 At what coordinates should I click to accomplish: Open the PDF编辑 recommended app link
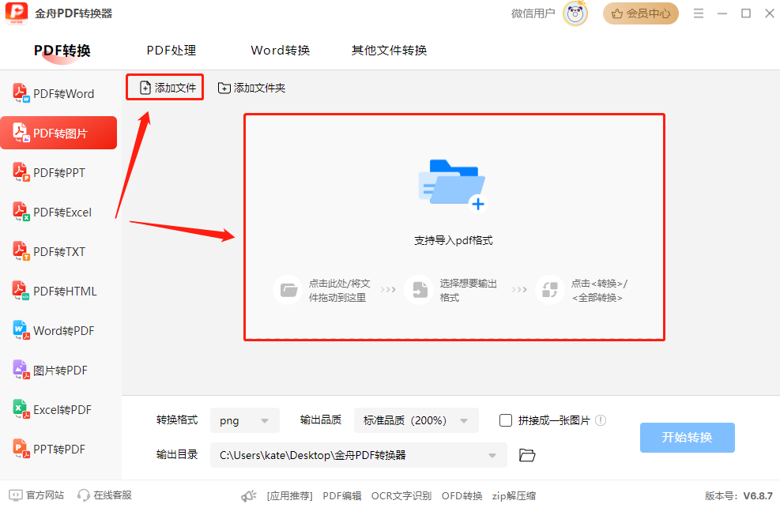click(342, 495)
